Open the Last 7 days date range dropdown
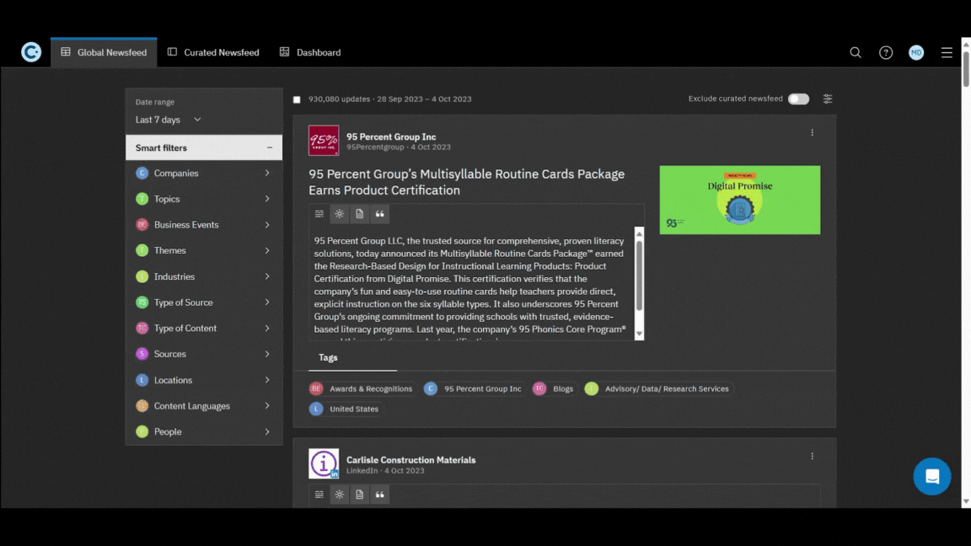The width and height of the screenshot is (971, 546). click(169, 120)
